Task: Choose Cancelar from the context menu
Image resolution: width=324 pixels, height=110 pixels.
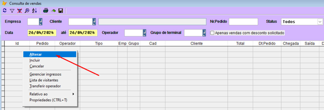Action: 50,66
